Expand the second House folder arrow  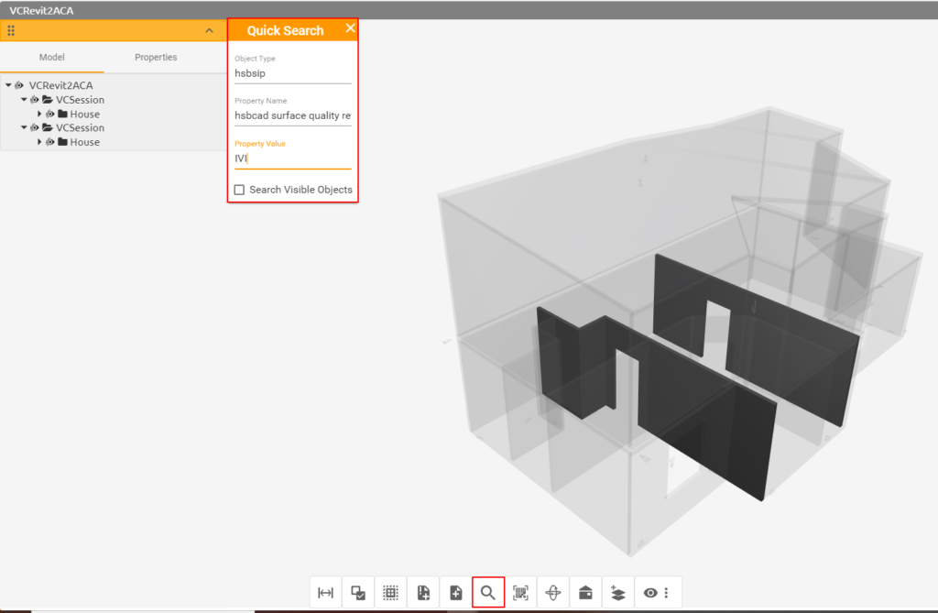click(x=39, y=142)
